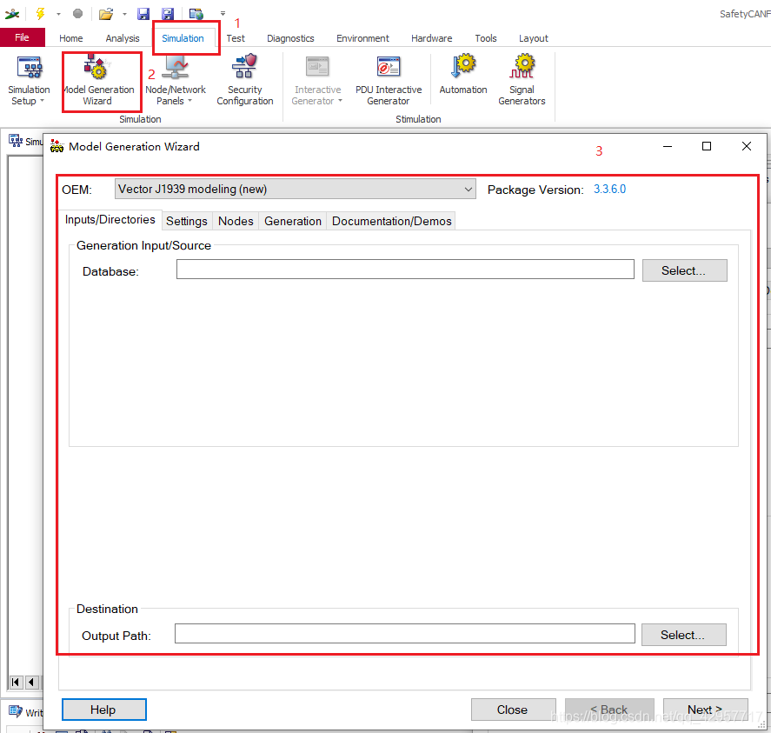771x733 pixels.
Task: Click the package version 3.3.6.0 link
Action: click(609, 189)
